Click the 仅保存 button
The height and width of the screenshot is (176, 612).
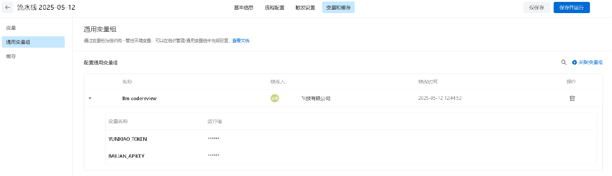click(x=536, y=7)
